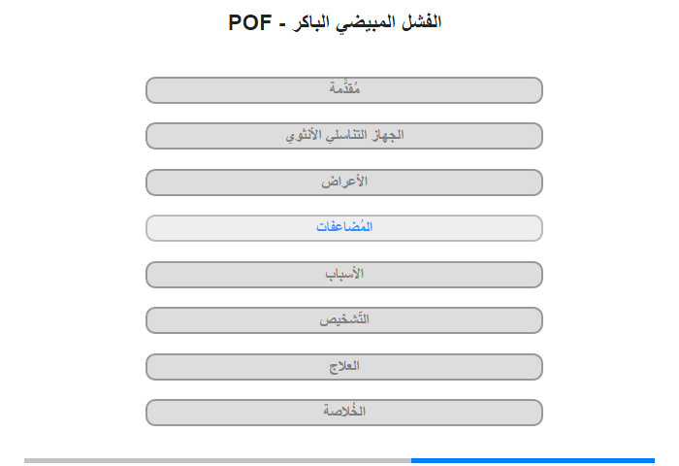
Task: Select the last menu item الخُلاصة
Action: [x=344, y=413]
